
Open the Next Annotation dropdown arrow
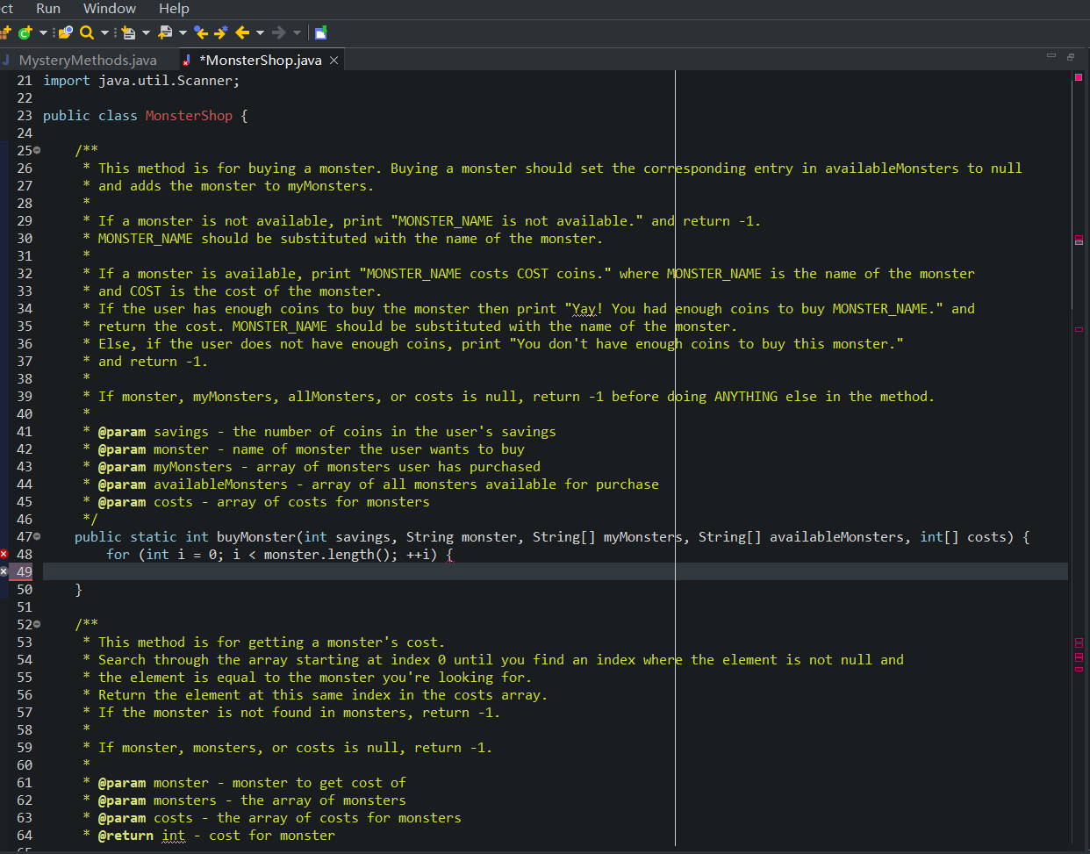[146, 32]
